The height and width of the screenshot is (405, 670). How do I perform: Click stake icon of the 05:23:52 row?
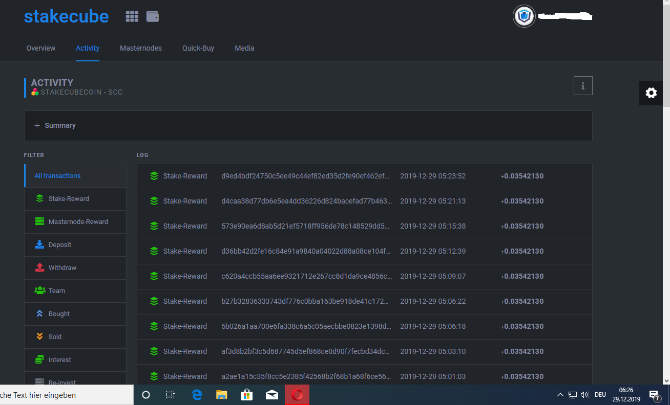pyautogui.click(x=154, y=176)
